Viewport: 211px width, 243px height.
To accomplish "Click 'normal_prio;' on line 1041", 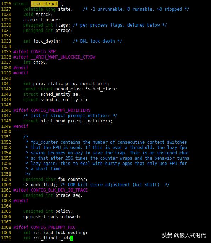I will (x=95, y=84).
